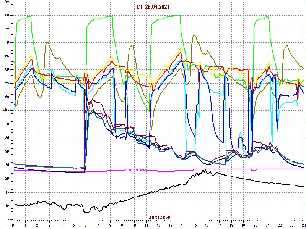Select the 80 value on temperature axis
Image resolution: width=306 pixels, height=229 pixels.
7,15
